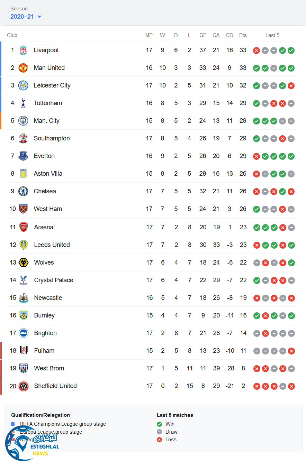Click the GD column header
This screenshot has width=306, height=470.
[x=229, y=35]
